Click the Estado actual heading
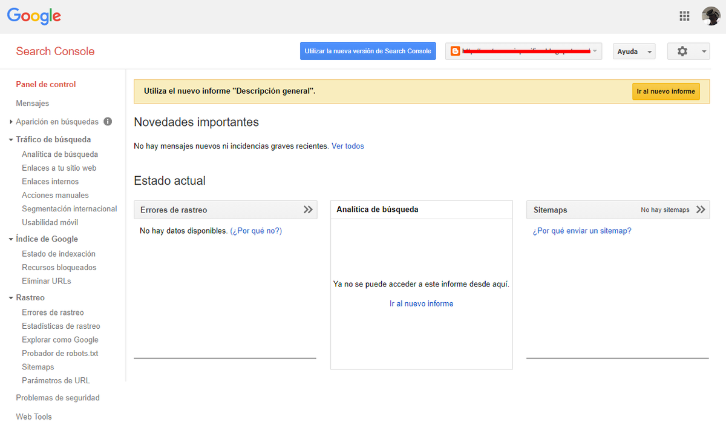The height and width of the screenshot is (436, 726). [x=169, y=180]
